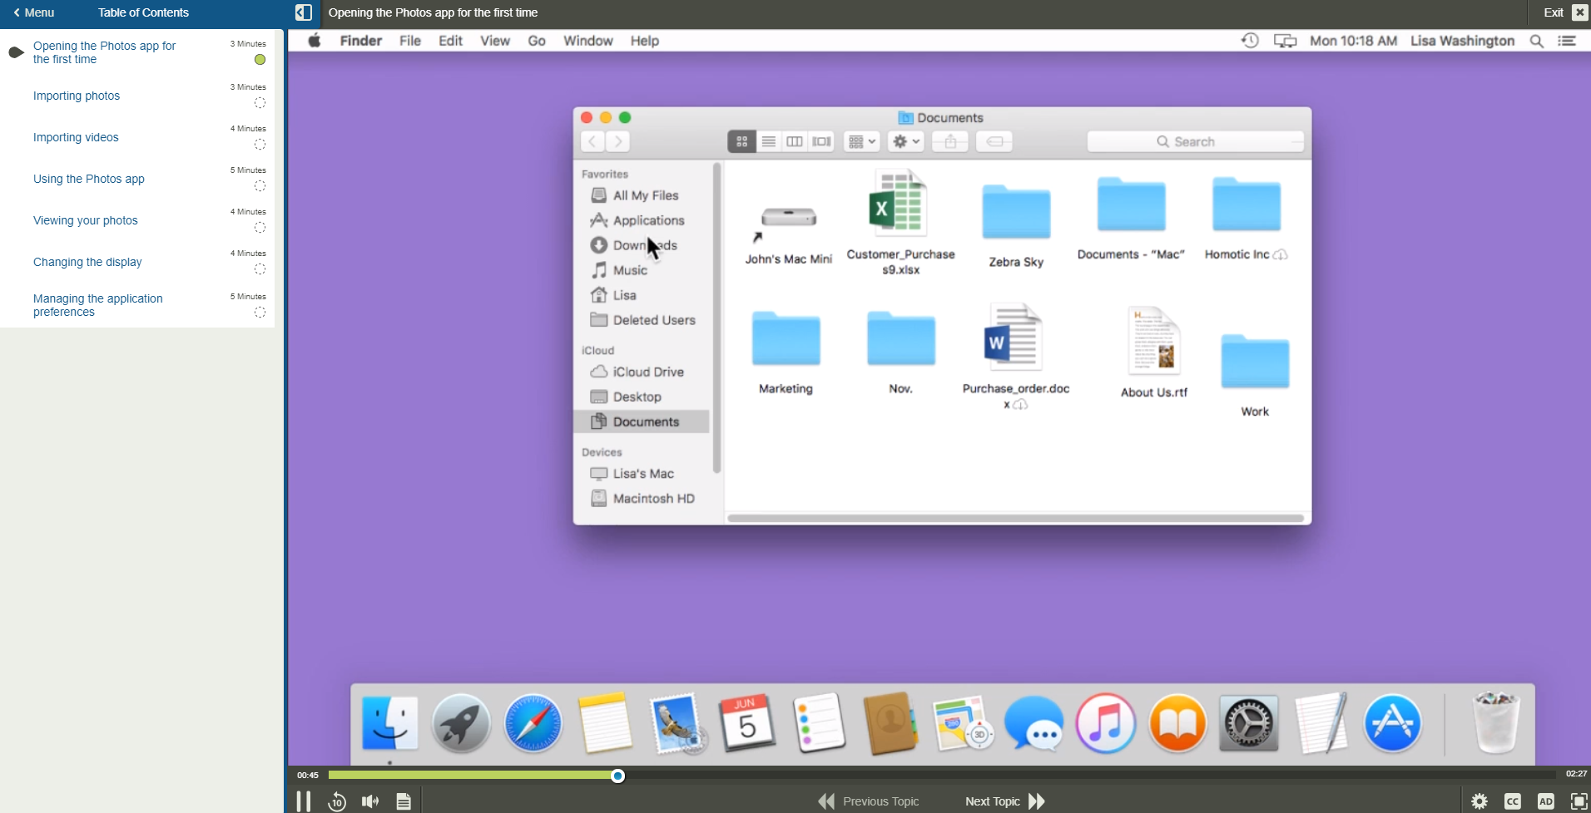Open the Action gear menu
The width and height of the screenshot is (1591, 813).
pos(905,141)
